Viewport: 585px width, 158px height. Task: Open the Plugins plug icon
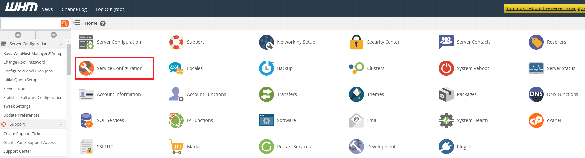click(446, 147)
